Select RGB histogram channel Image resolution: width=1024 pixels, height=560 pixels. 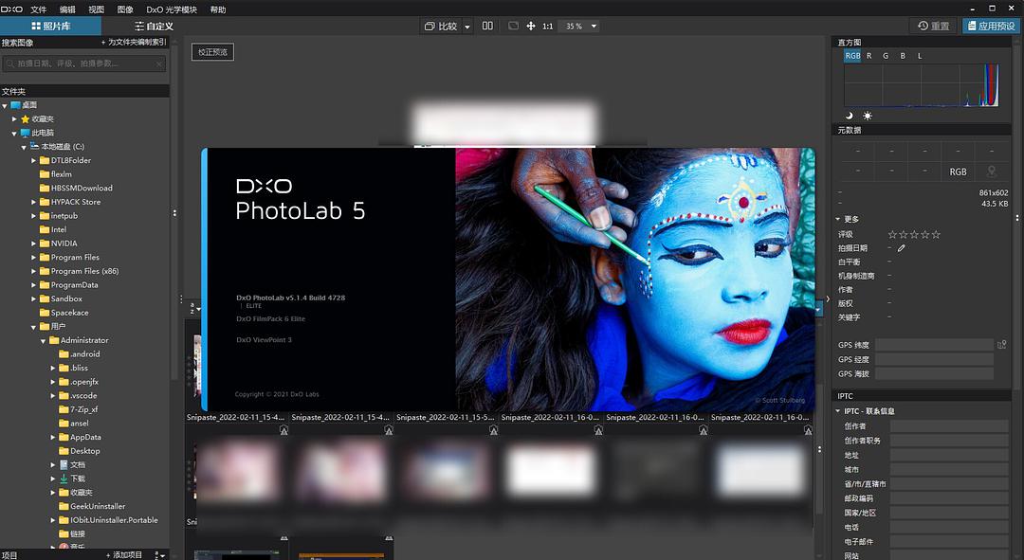pos(852,56)
